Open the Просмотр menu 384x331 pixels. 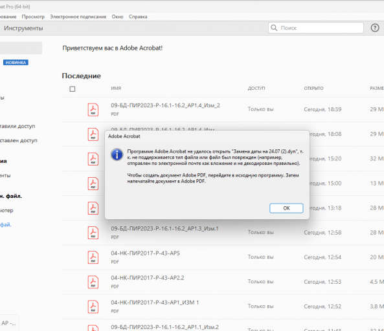pos(33,17)
